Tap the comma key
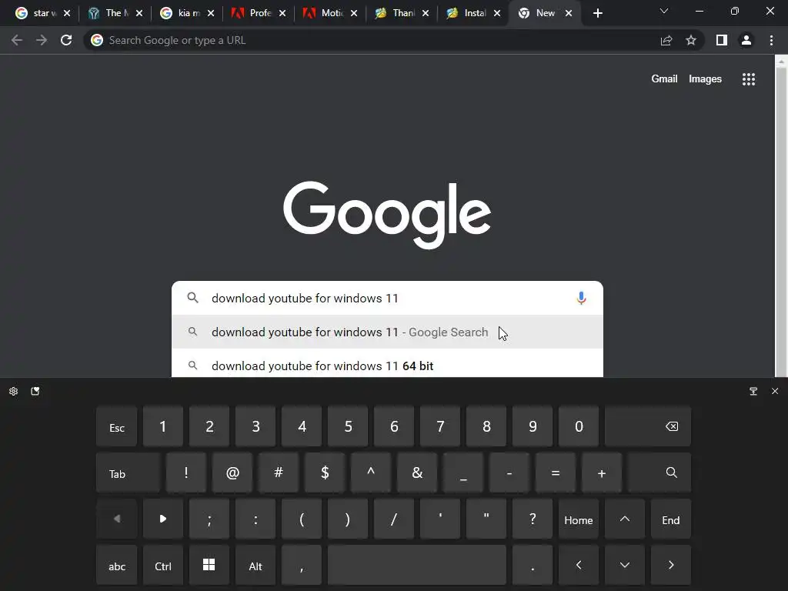This screenshot has width=788, height=591. pos(302,566)
